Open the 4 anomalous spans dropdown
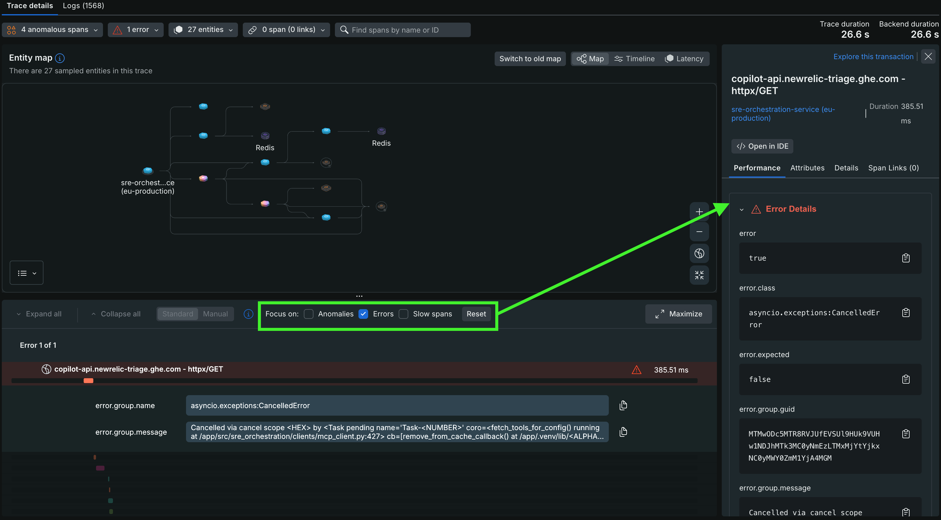Image resolution: width=941 pixels, height=520 pixels. pos(53,30)
